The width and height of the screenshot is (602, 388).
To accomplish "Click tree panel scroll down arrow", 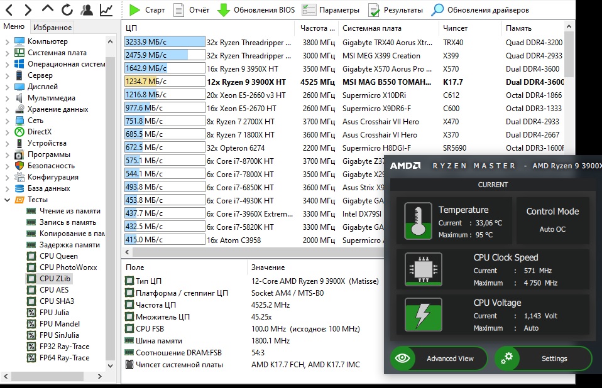I will 110,366.
